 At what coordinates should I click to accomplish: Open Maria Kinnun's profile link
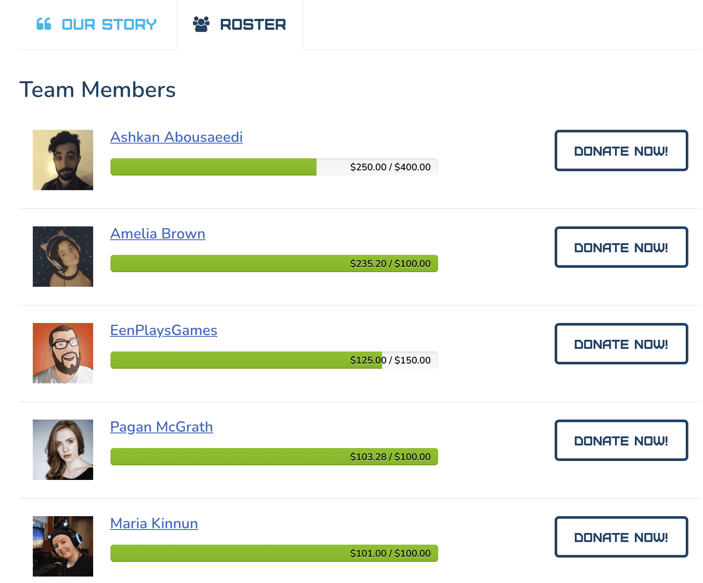pyautogui.click(x=154, y=523)
